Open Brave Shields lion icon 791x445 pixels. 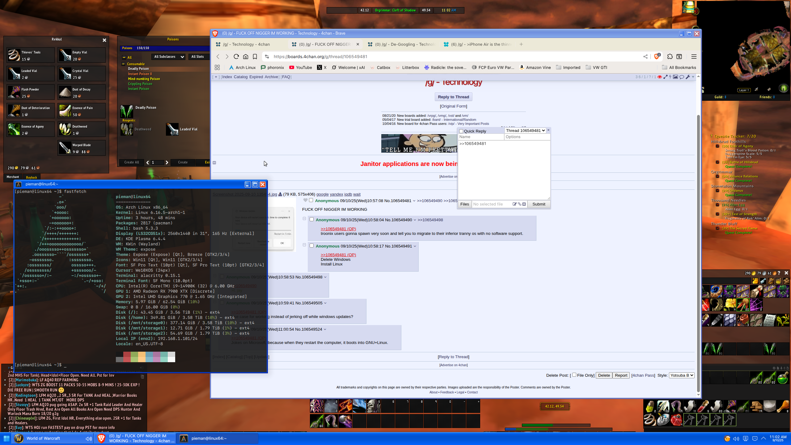coord(657,57)
